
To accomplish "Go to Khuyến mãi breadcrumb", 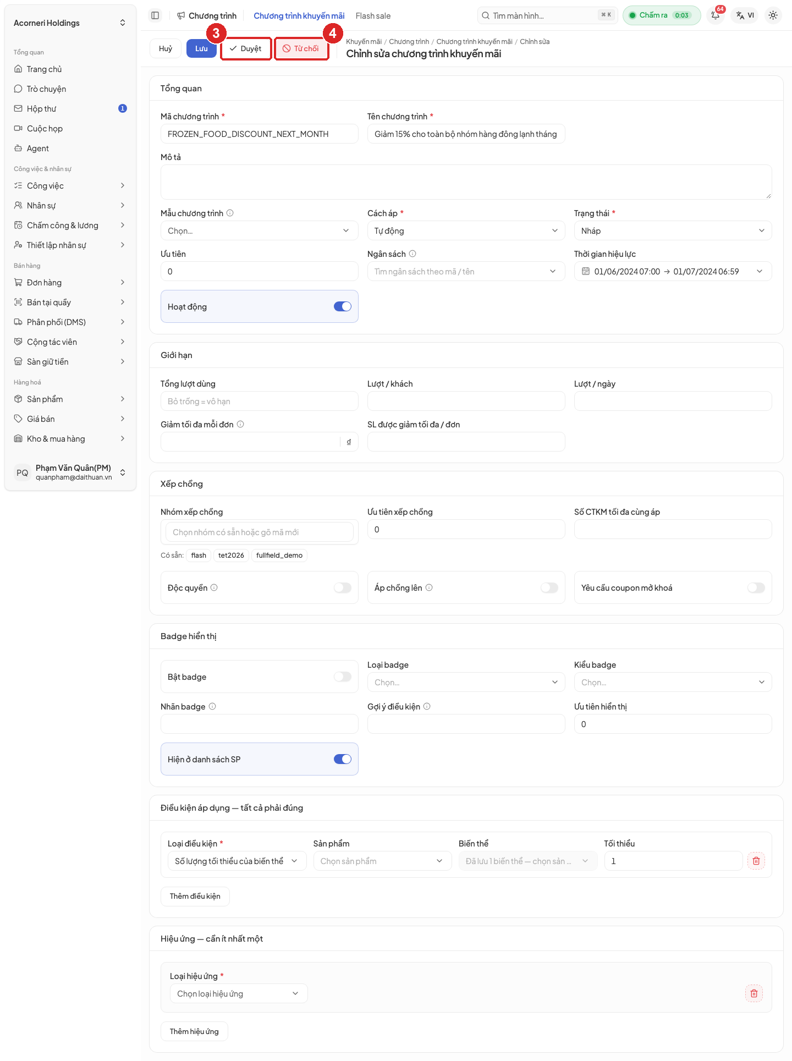I will [x=364, y=42].
